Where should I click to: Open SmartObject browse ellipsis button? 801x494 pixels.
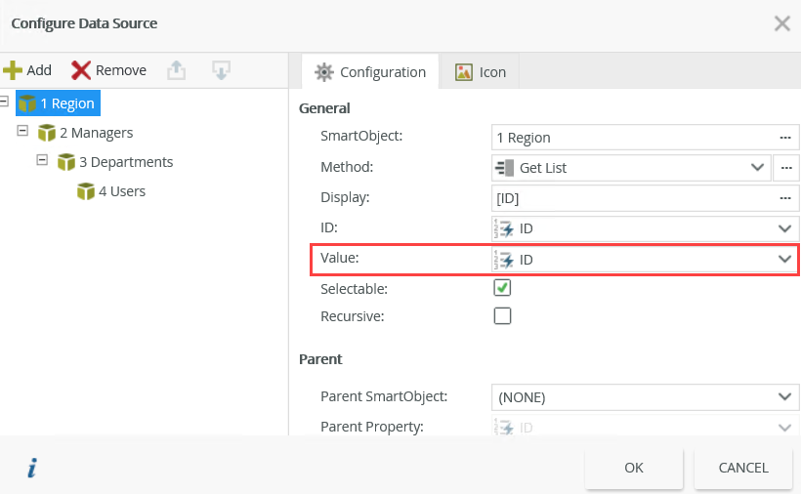pos(784,138)
